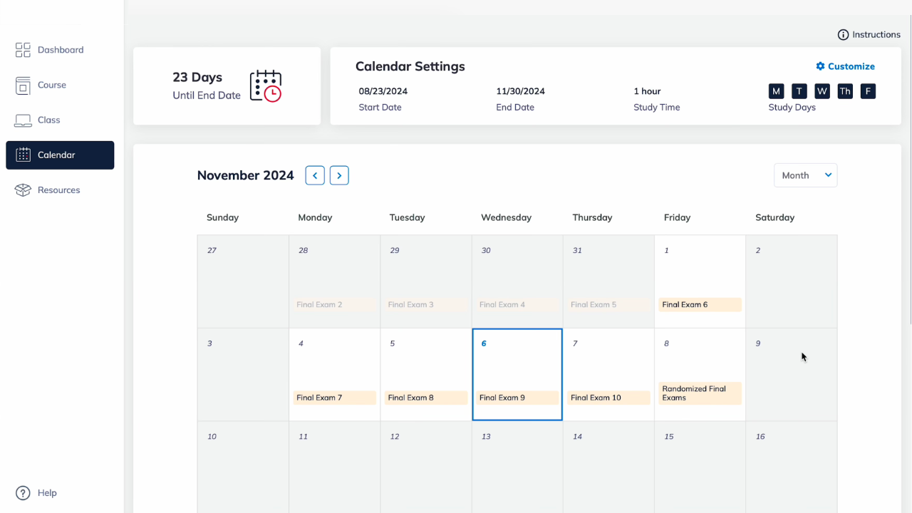Open the Randomized Final Exams event
This screenshot has width=912, height=513.
[x=700, y=393]
